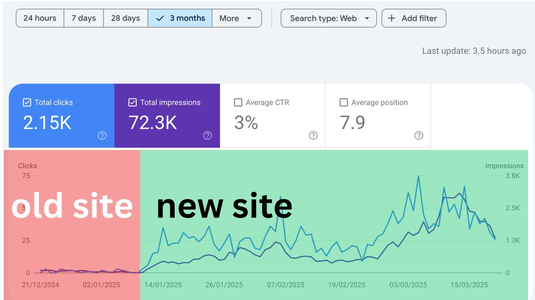Open the Search type dropdown
The width and height of the screenshot is (535, 300).
(x=328, y=18)
